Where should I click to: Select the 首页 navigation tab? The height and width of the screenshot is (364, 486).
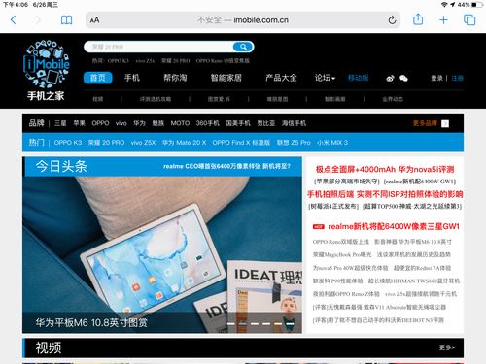[x=98, y=78]
